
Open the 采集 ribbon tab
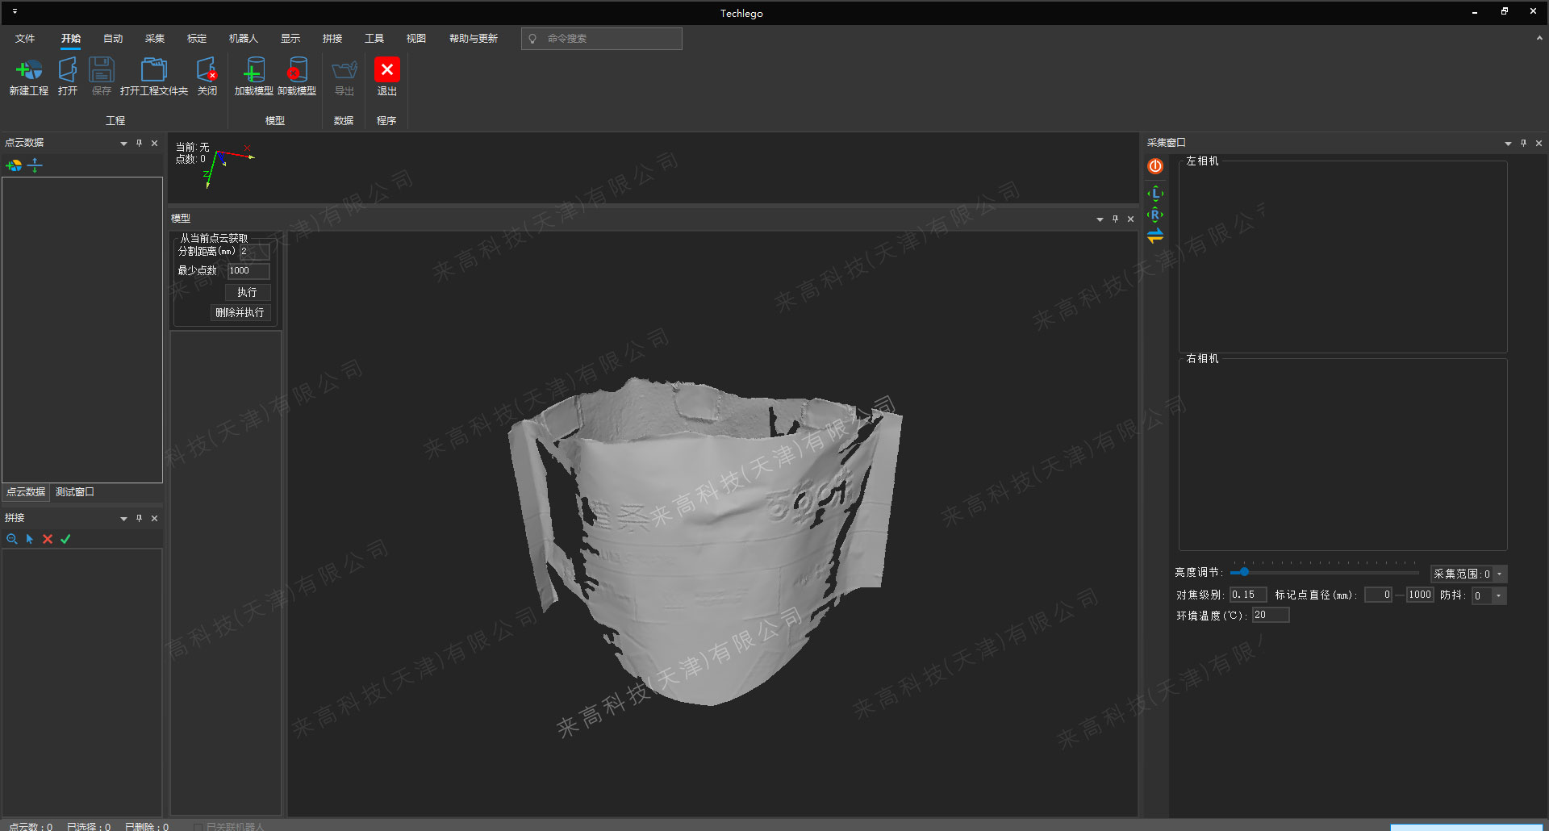pos(154,39)
